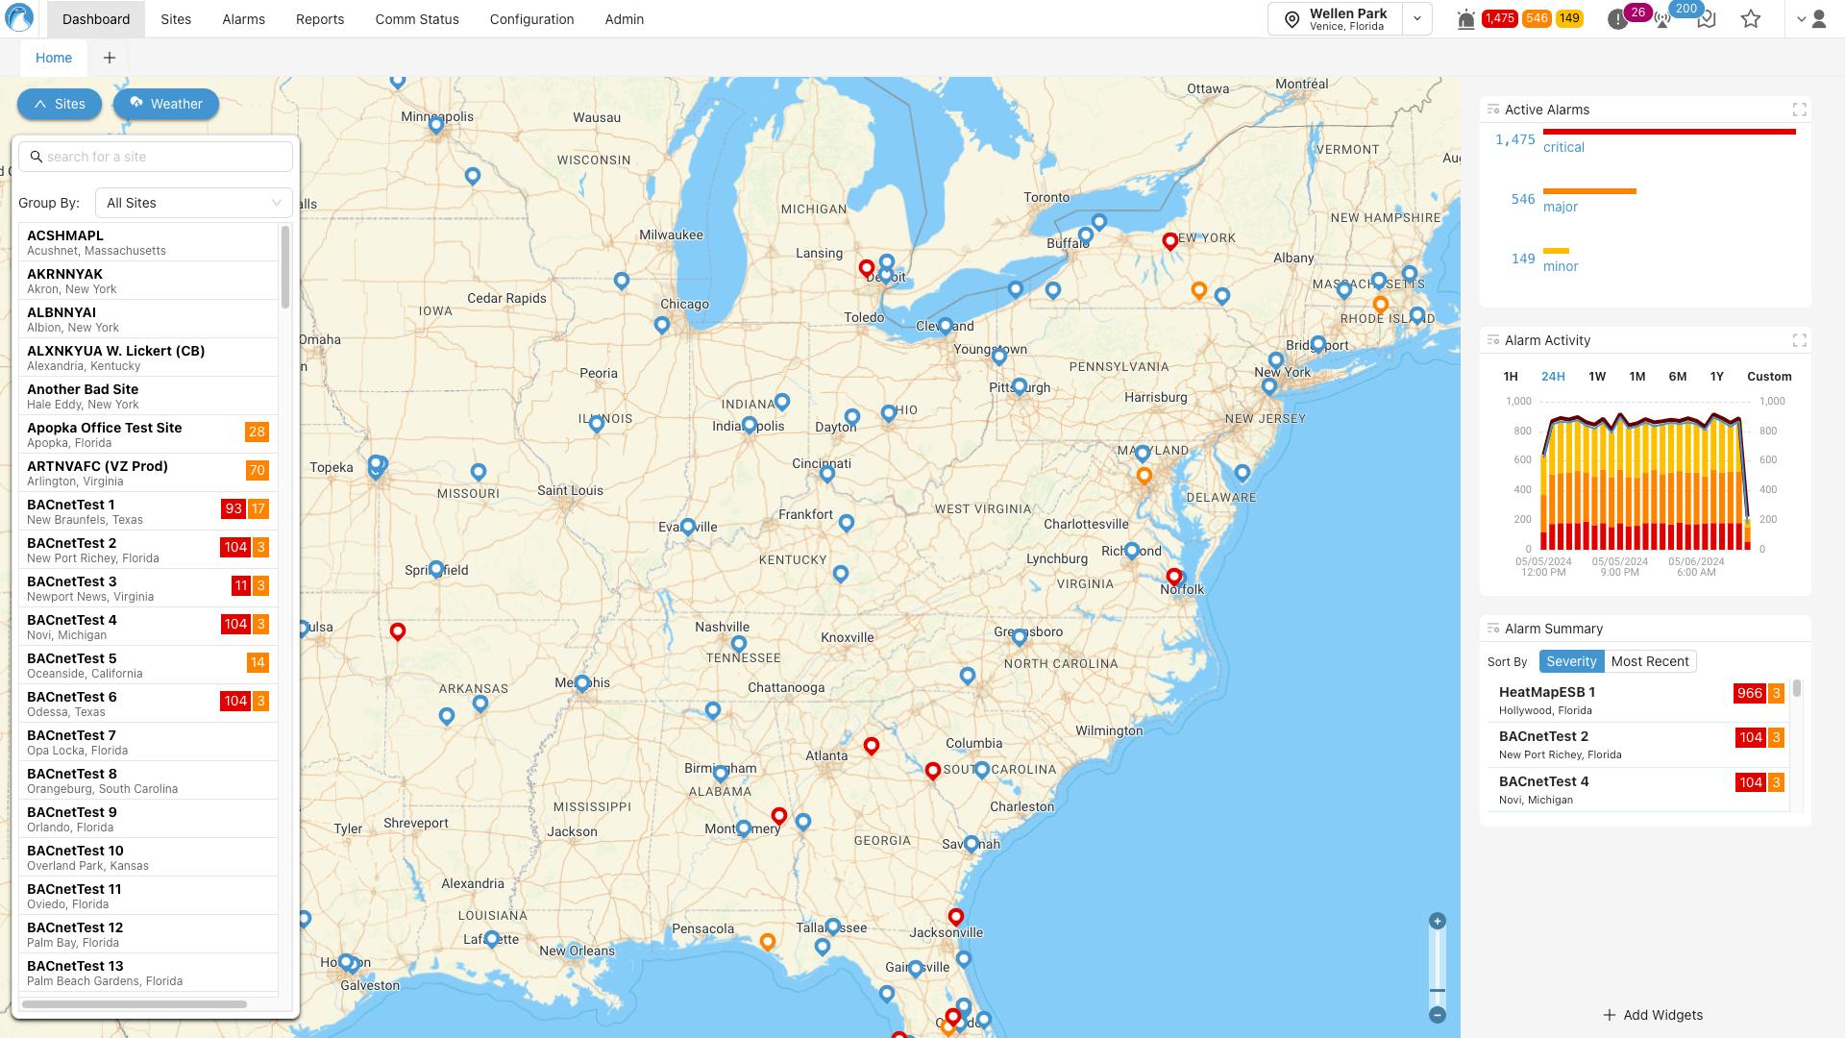Expand the Active Alarms widget to fullscreen
The height and width of the screenshot is (1038, 1845).
[1799, 110]
